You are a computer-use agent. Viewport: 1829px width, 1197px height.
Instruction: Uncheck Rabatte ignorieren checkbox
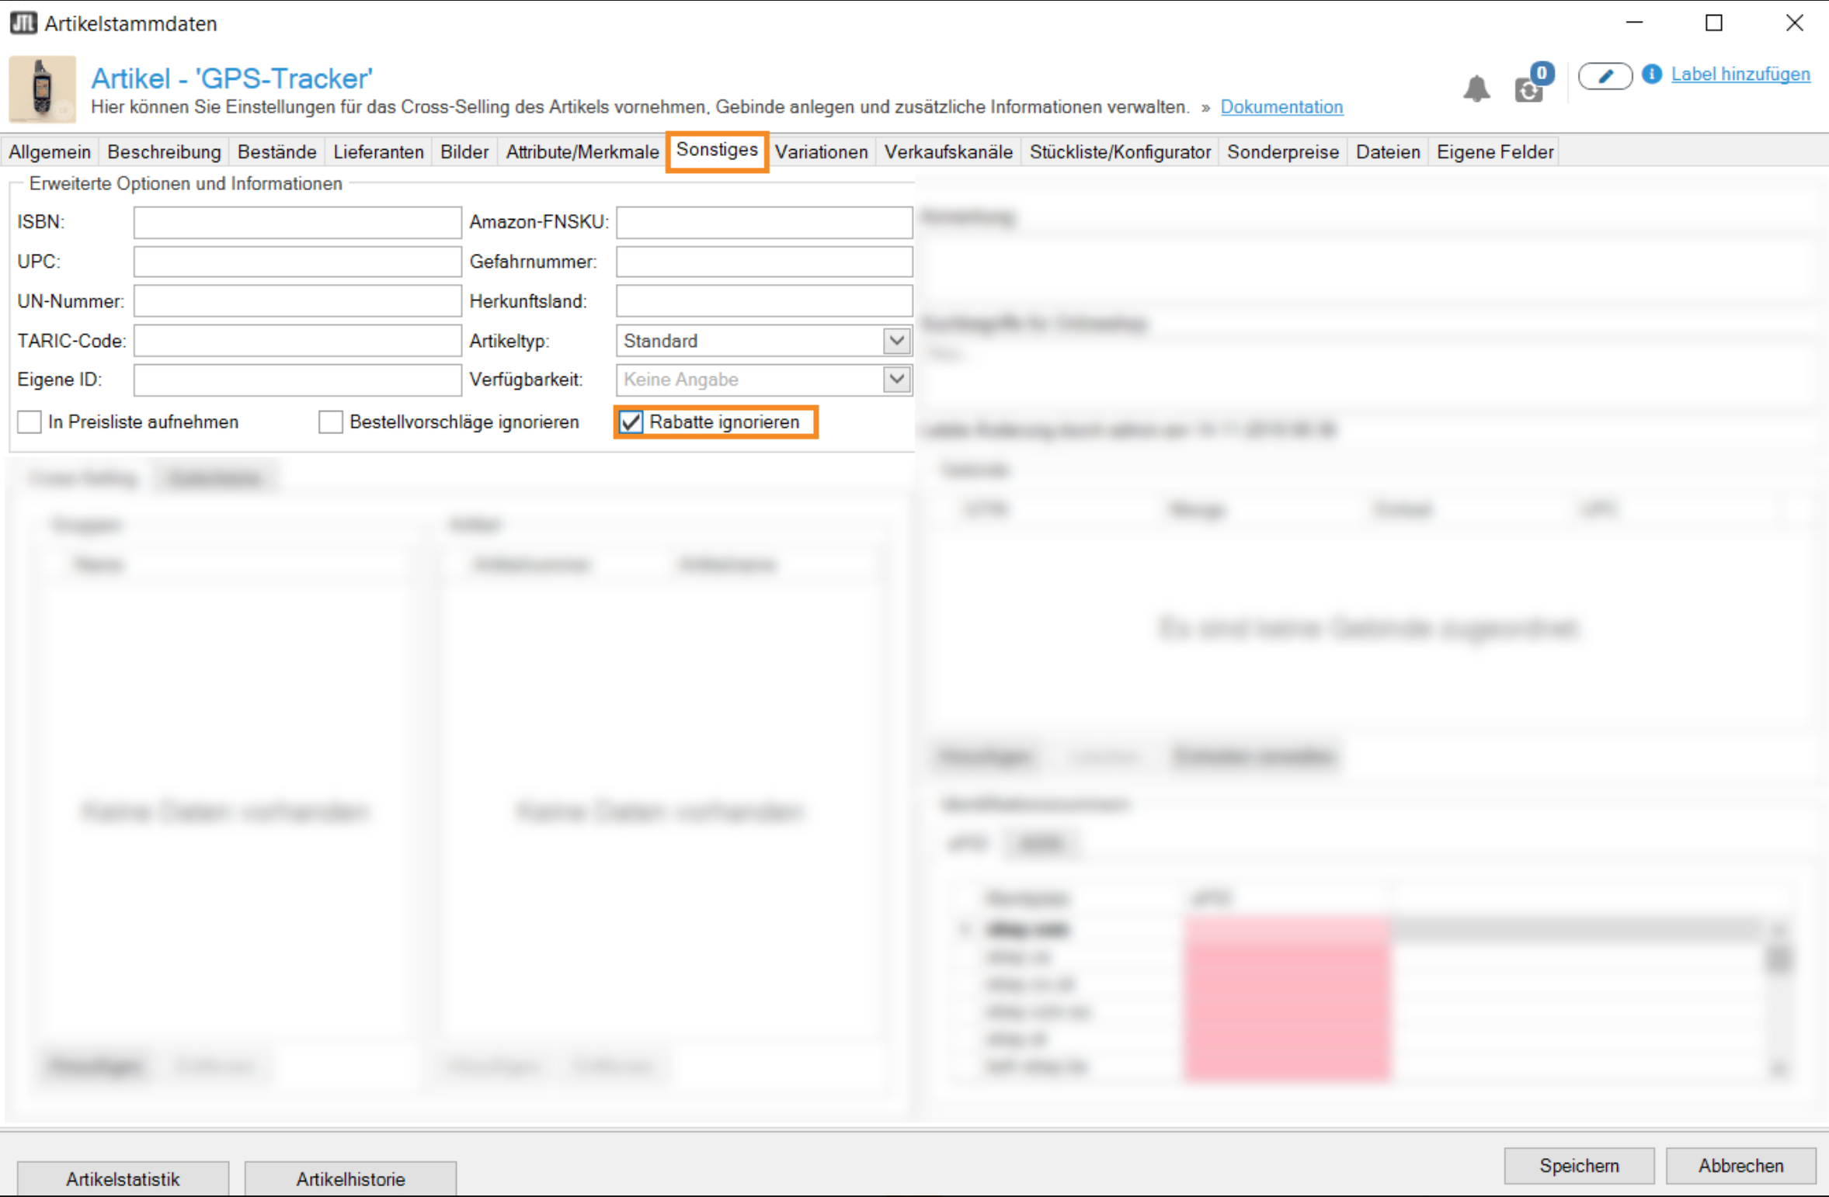[x=631, y=422]
